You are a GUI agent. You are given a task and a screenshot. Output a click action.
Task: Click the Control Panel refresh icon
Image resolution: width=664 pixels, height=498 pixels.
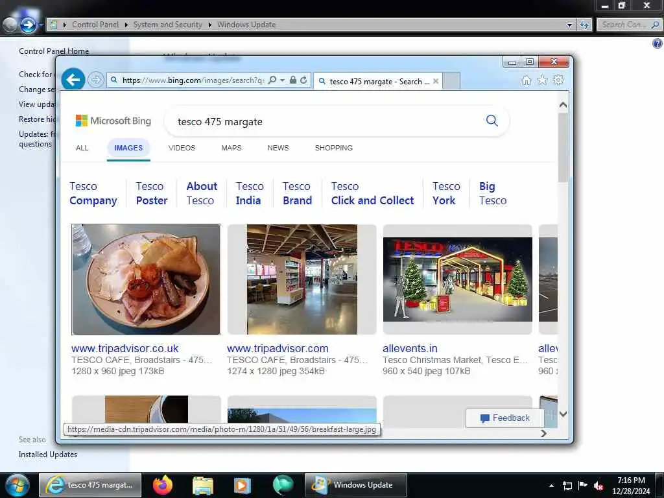point(584,25)
